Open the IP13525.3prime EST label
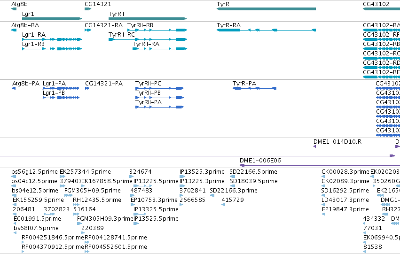Viewport: 400px width, 254px height. click(x=202, y=172)
